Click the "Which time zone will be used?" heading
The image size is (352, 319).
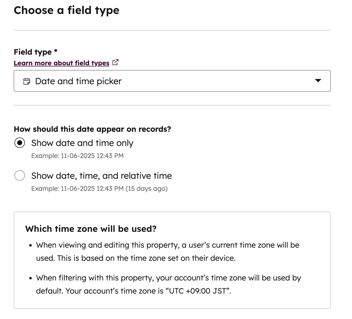pyautogui.click(x=91, y=229)
